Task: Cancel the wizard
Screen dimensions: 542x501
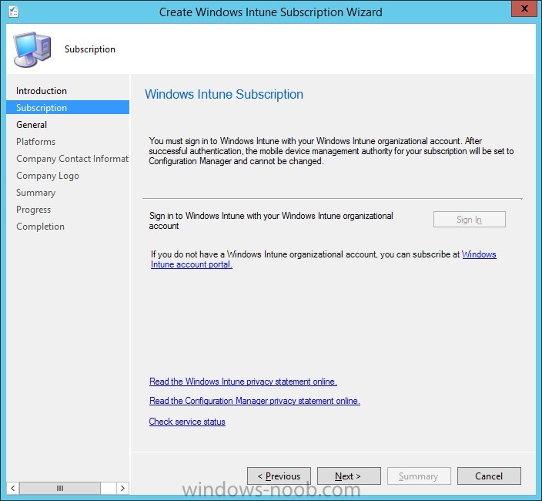Action: pyautogui.click(x=489, y=476)
